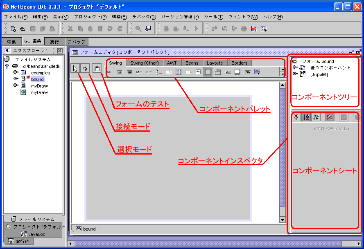The image size is (364, 249).
Task: Open the Borders palette tab
Action: click(240, 63)
